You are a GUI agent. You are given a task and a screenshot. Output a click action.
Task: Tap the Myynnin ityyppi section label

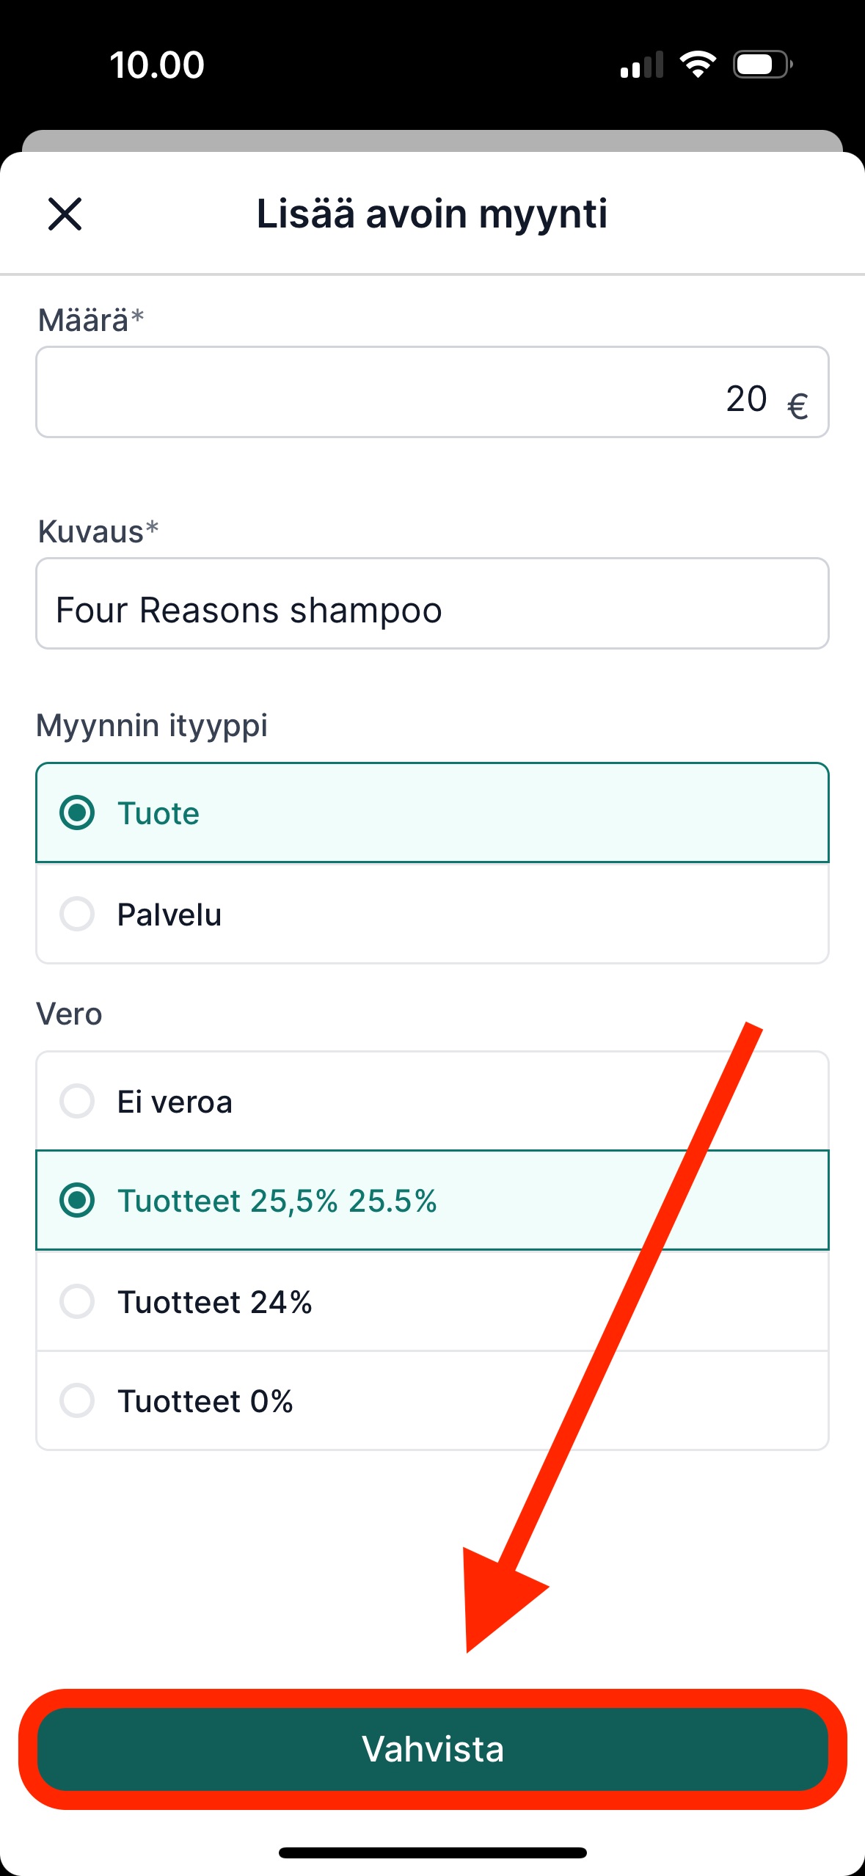pyautogui.click(x=152, y=726)
